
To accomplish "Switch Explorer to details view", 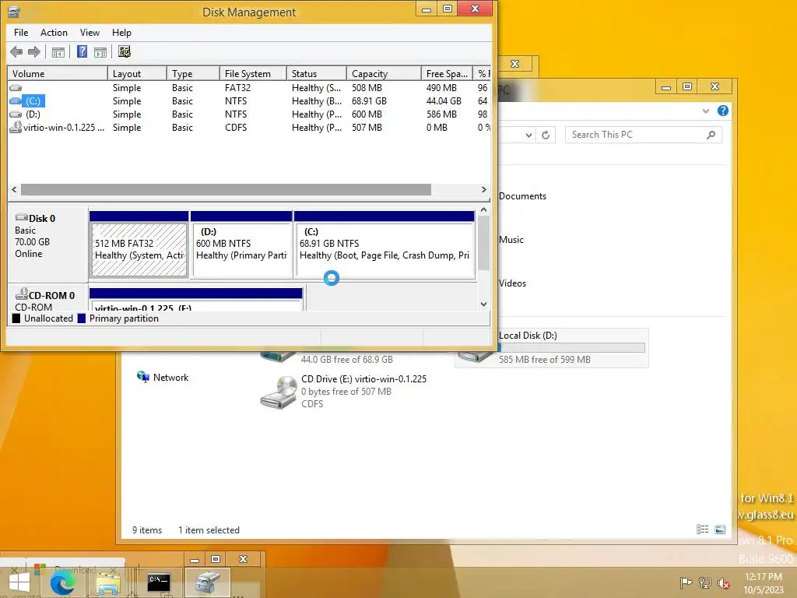I will click(x=703, y=529).
